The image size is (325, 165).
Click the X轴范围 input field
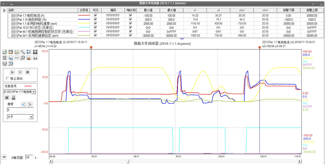(29, 157)
